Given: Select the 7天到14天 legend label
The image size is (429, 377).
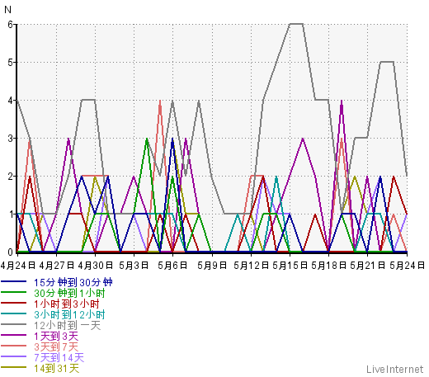Looking at the screenshot, I should (59, 357).
